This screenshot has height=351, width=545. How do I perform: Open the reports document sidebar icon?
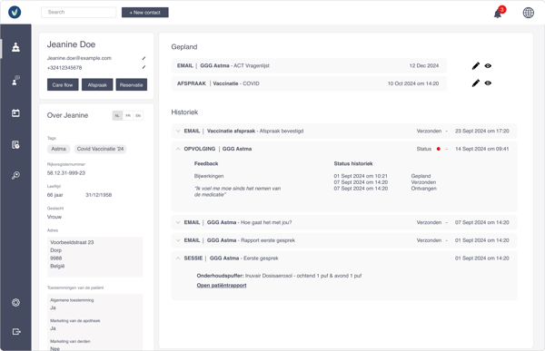tap(15, 144)
